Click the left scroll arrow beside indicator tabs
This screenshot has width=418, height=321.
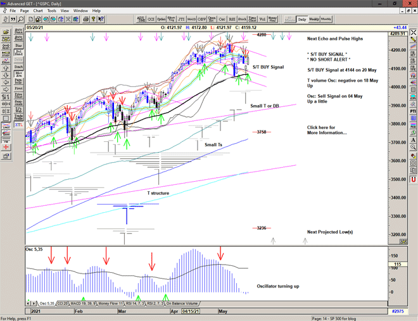[x=28, y=304]
